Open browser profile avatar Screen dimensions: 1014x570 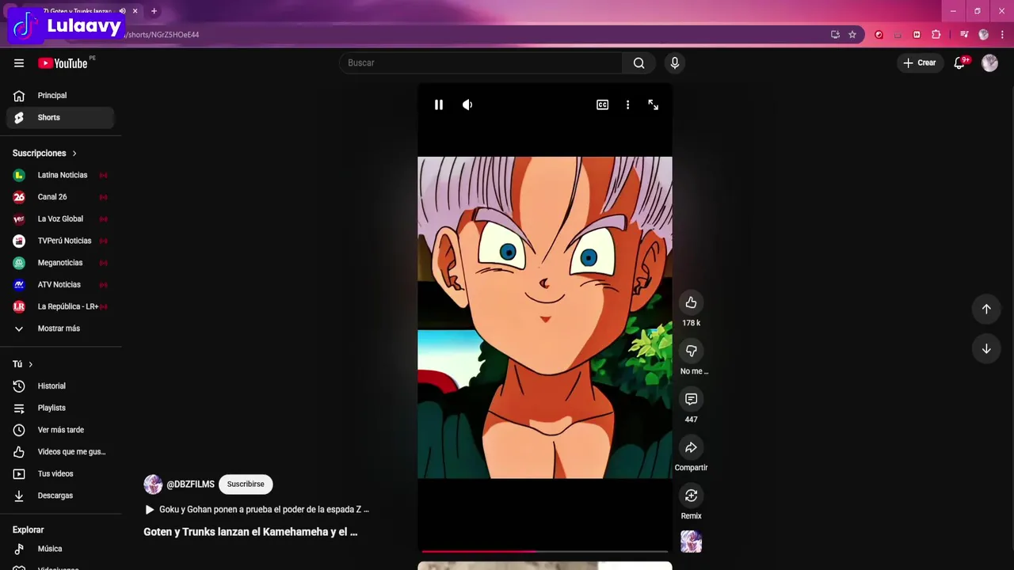click(x=984, y=35)
